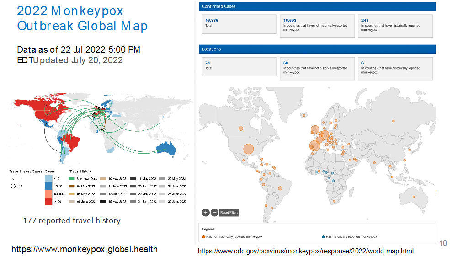The image size is (457, 257).
Task: Open the CDC world-map URL link
Action: [x=305, y=251]
